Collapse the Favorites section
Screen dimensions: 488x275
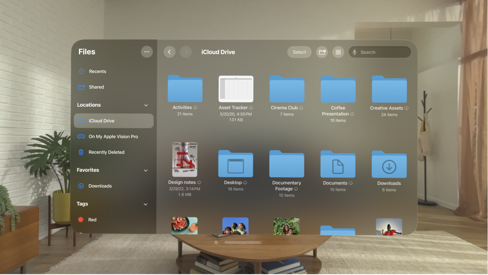click(x=146, y=170)
